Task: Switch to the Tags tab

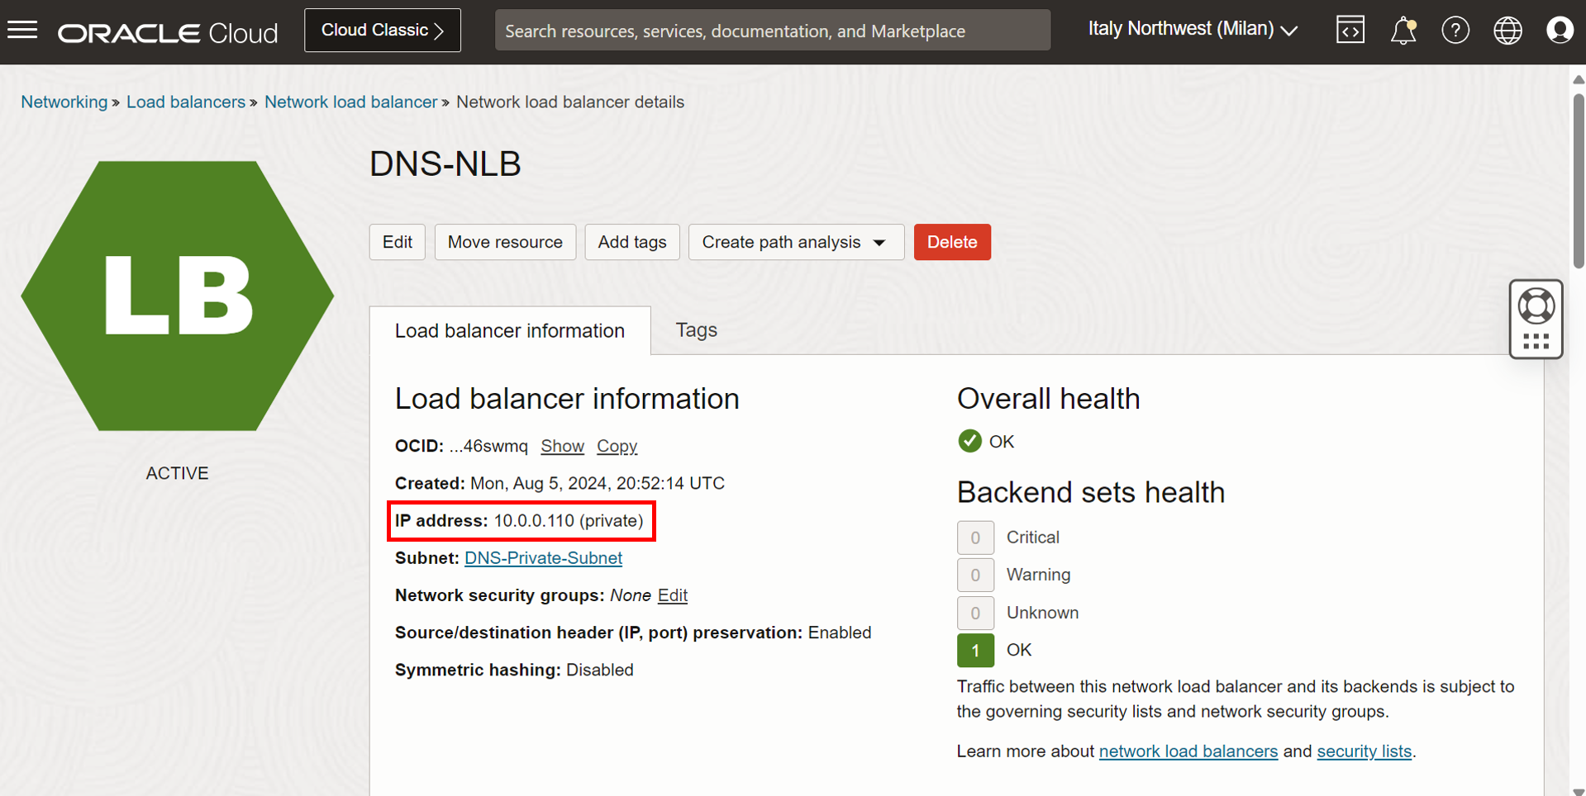Action: [696, 330]
